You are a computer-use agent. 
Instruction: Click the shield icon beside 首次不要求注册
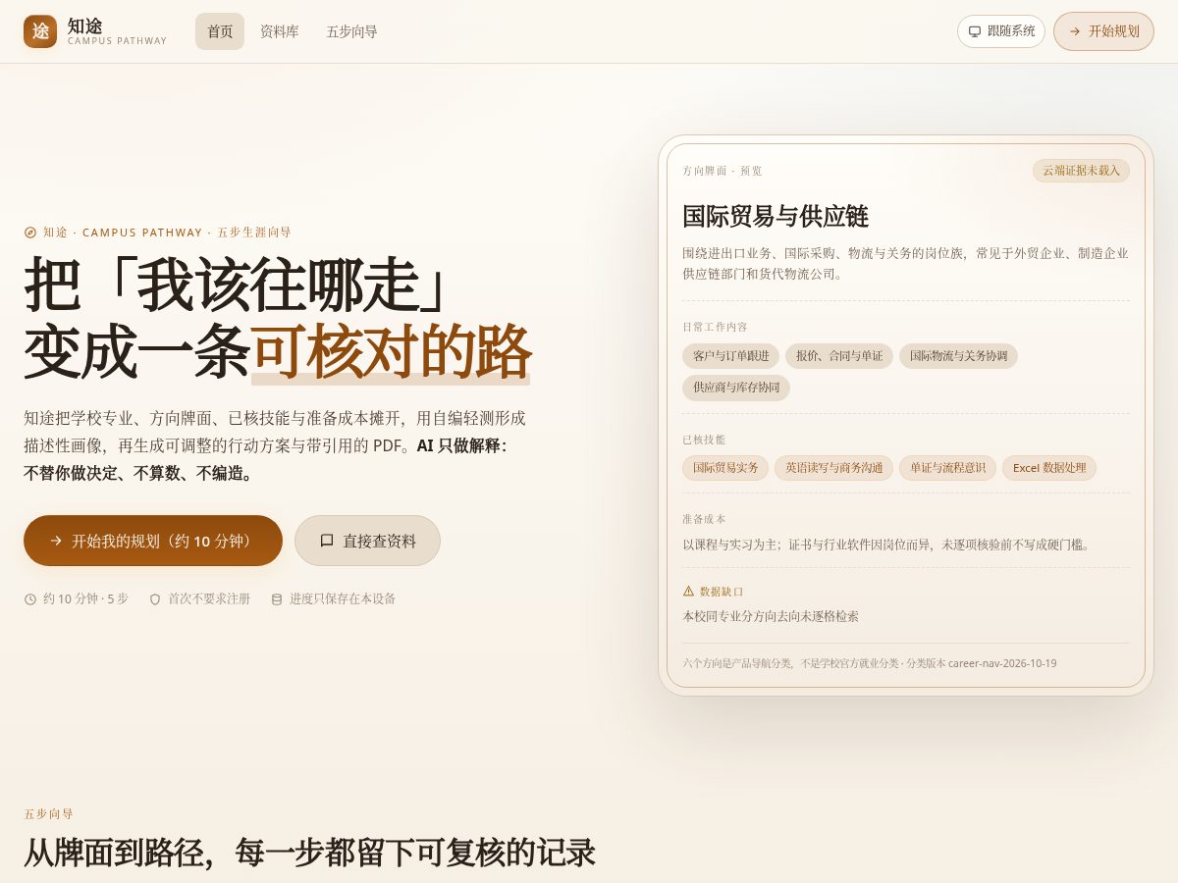155,598
